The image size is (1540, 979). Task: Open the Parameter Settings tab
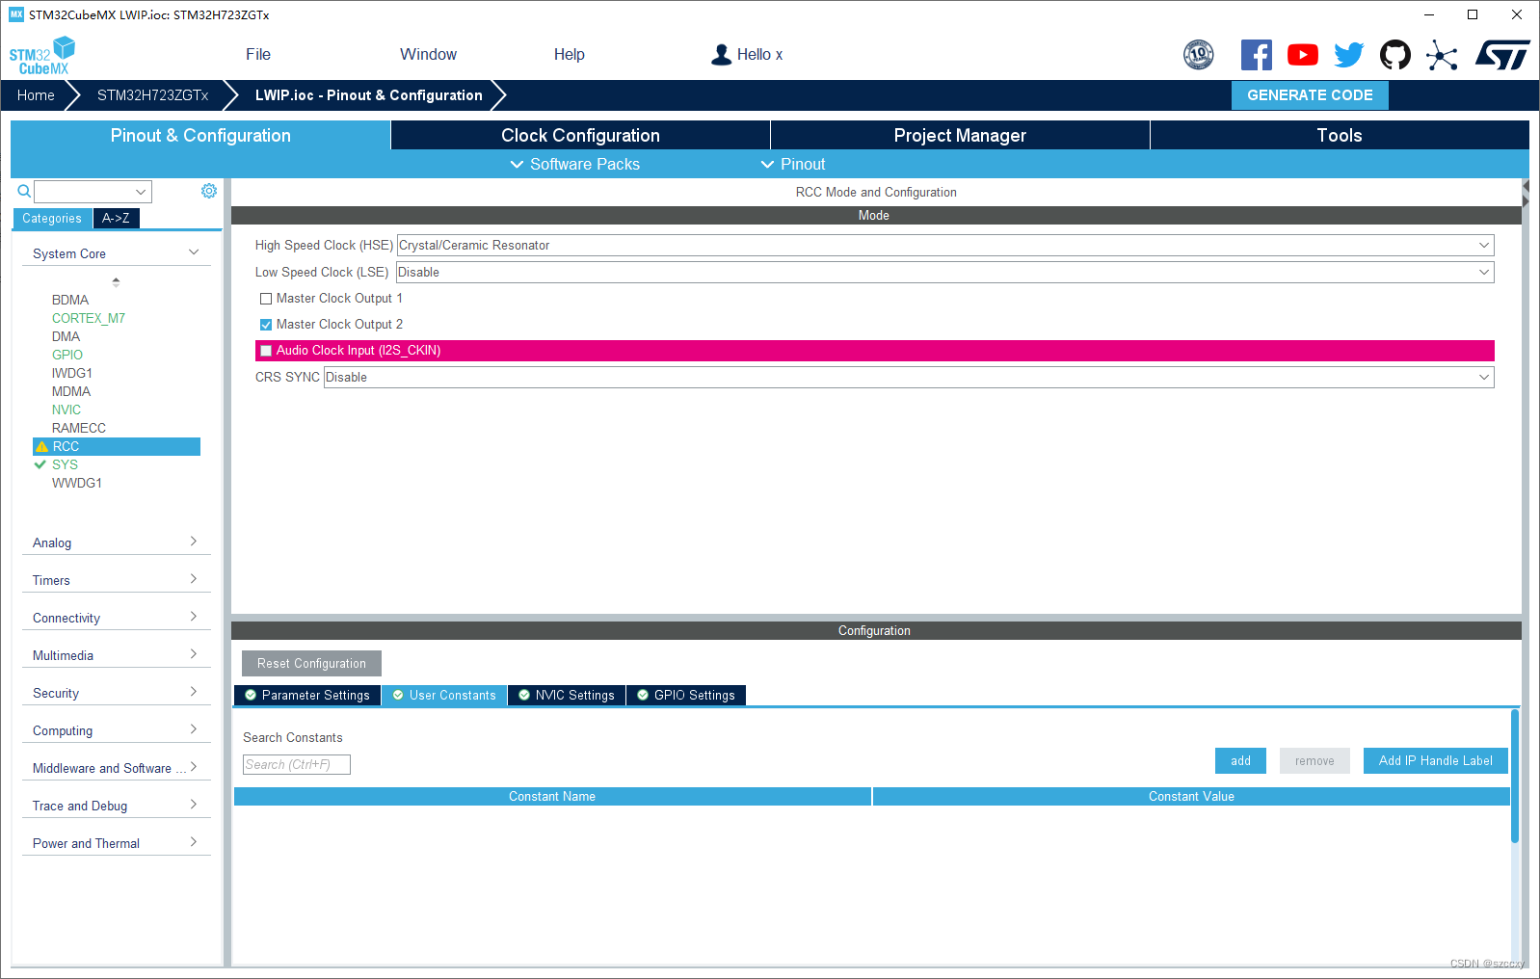click(x=307, y=695)
